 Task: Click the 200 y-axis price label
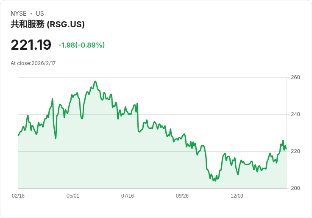pos(295,188)
